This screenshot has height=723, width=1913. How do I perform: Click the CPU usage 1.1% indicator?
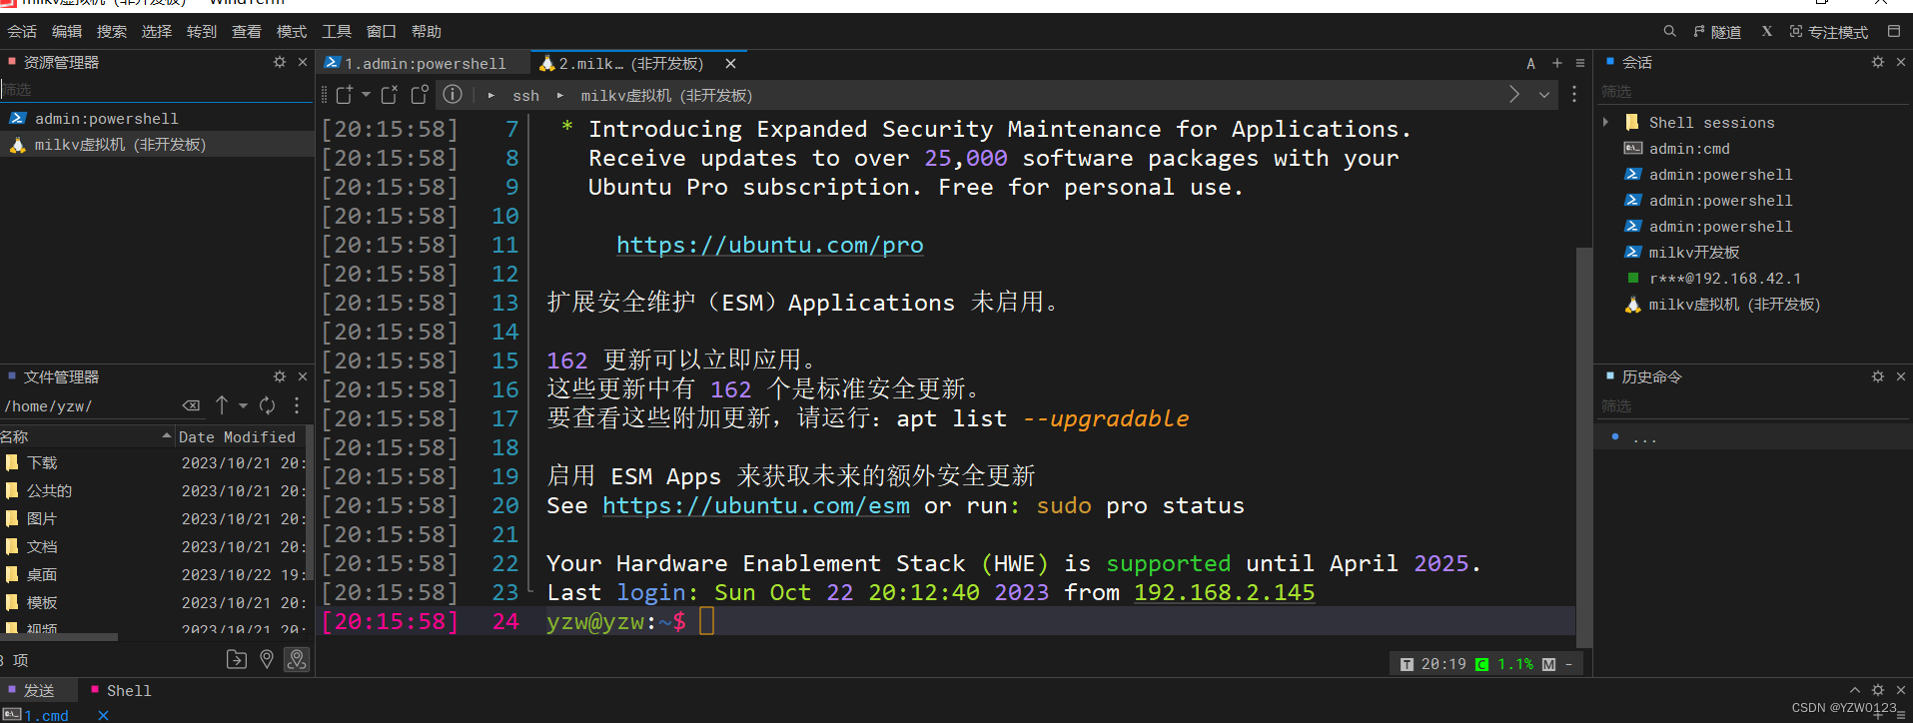(1504, 664)
